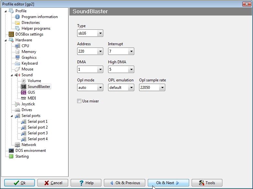
Task: Select DOSBox settings in the tree
Action: tap(29, 34)
